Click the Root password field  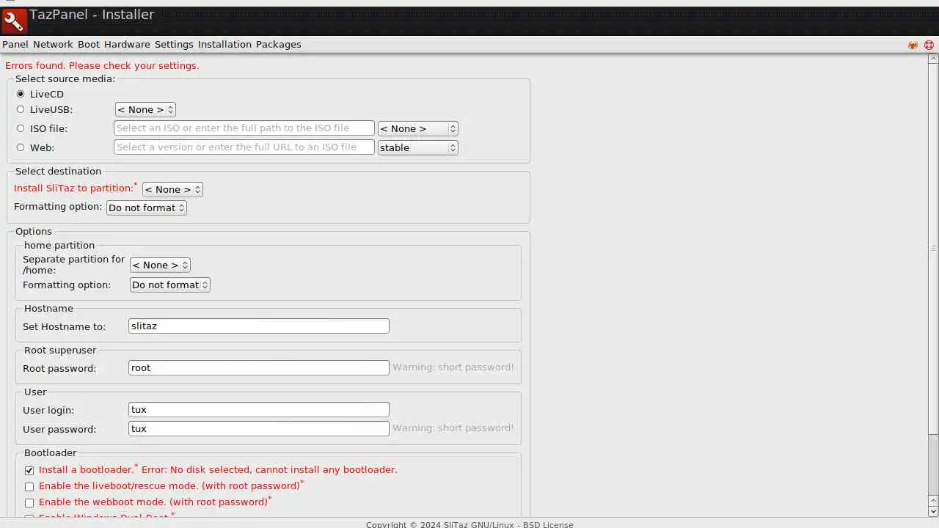[x=259, y=368]
